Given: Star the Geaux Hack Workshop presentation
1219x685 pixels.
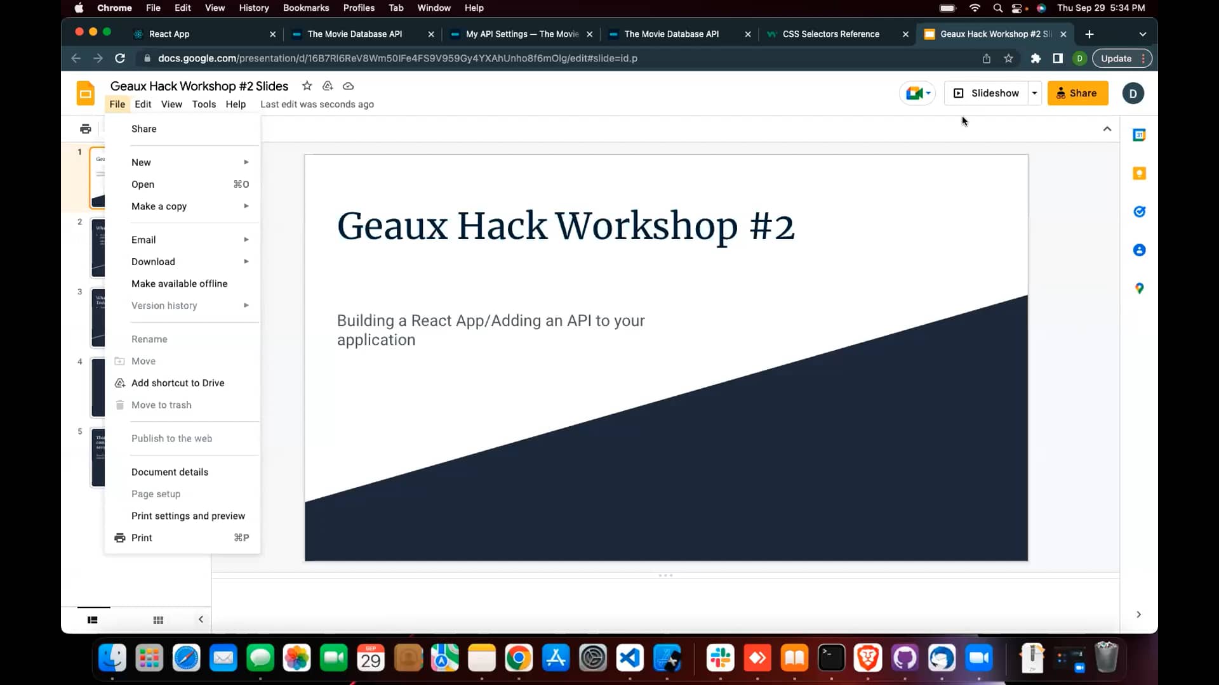Looking at the screenshot, I should coord(307,86).
